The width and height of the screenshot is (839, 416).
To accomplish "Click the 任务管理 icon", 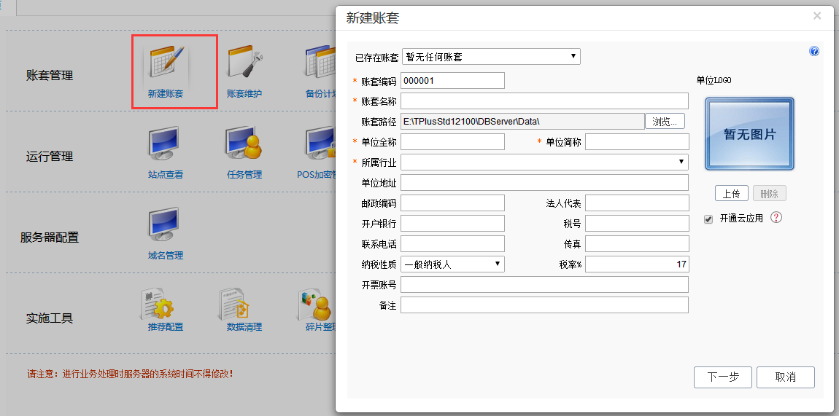I will click(244, 146).
